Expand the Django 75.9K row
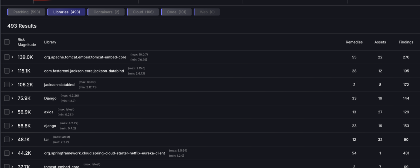The width and height of the screenshot is (420, 168). (13, 98)
